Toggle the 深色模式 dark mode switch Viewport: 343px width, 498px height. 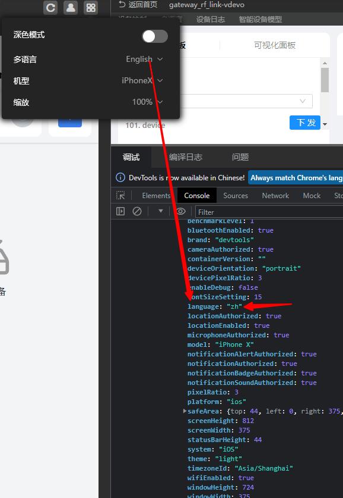point(155,36)
